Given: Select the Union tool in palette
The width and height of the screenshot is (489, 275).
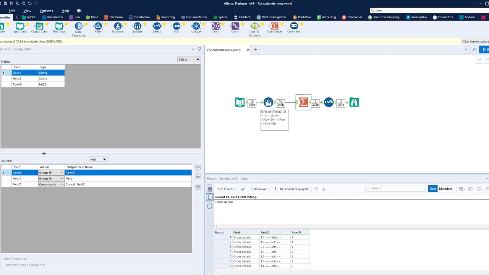Looking at the screenshot, I should coord(235,27).
